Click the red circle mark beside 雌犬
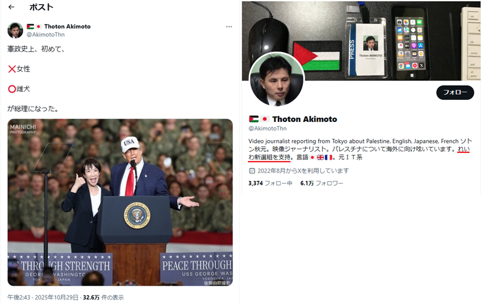The width and height of the screenshot is (481, 305). click(12, 89)
